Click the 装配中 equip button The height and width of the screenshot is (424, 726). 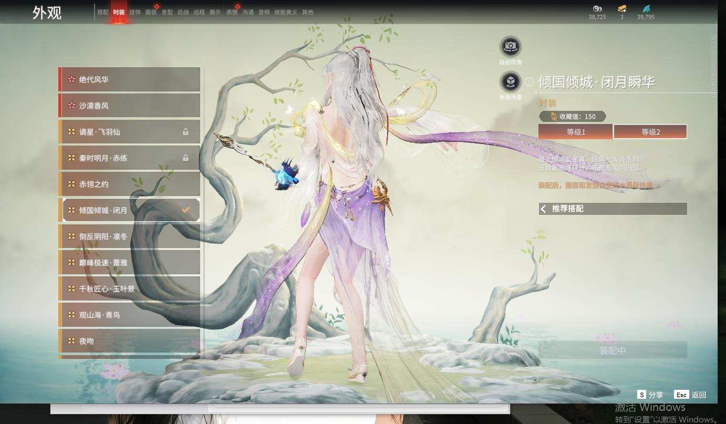click(613, 350)
